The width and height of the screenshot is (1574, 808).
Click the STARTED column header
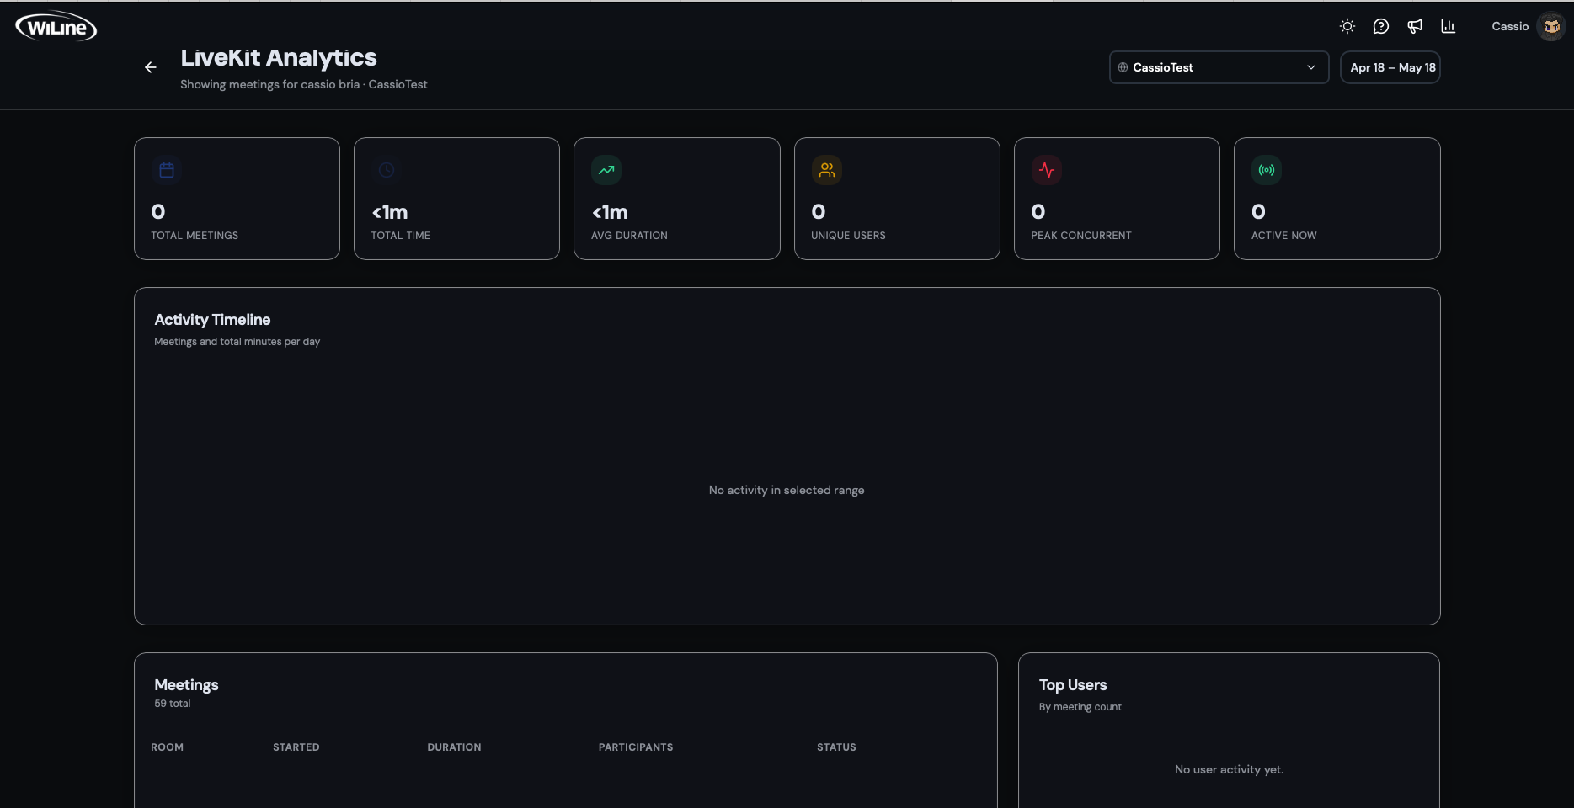296,747
